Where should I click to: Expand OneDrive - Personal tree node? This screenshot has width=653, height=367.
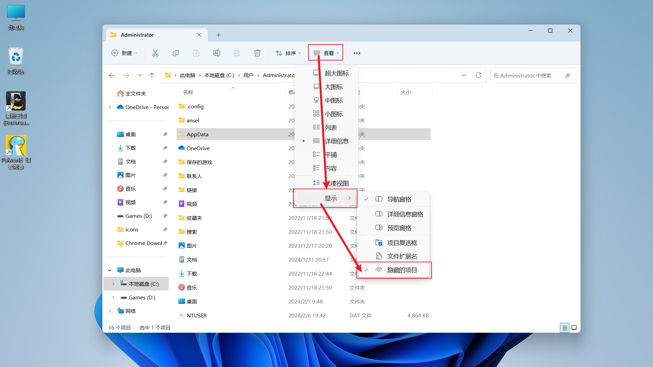[110, 107]
